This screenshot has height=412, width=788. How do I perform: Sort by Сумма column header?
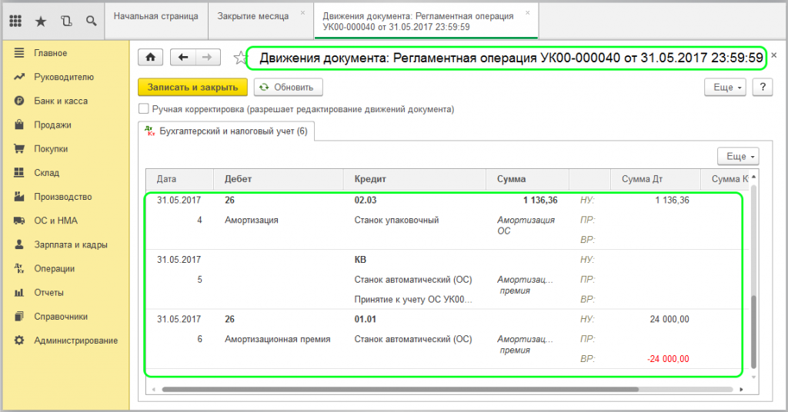click(512, 179)
